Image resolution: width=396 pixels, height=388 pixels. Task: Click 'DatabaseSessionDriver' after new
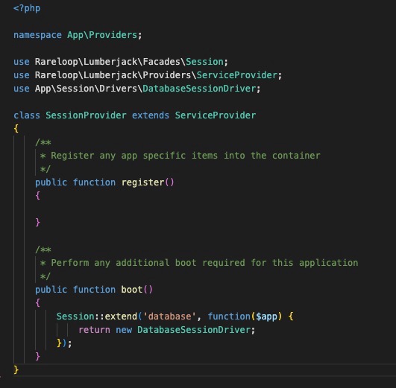click(194, 330)
